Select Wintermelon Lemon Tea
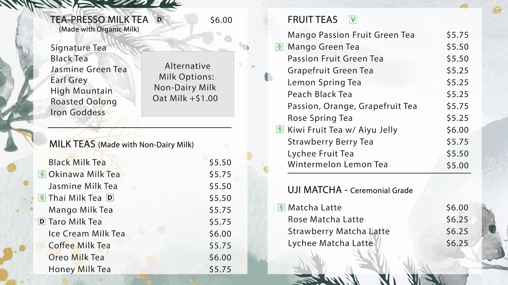 [x=338, y=165]
